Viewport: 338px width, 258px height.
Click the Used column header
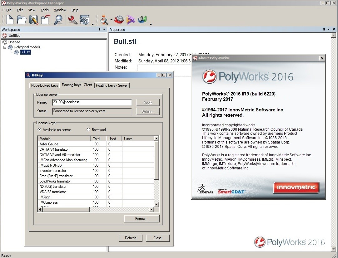pos(114,139)
